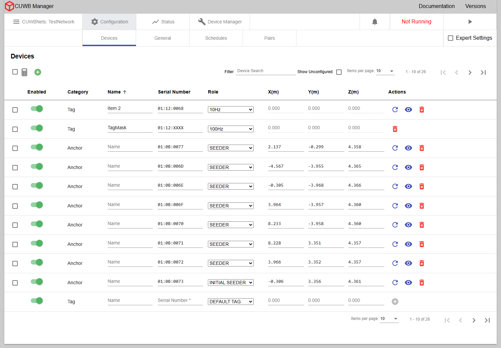Viewport: 501px width, 348px height.
Task: Open the Configuration tab
Action: tap(109, 22)
